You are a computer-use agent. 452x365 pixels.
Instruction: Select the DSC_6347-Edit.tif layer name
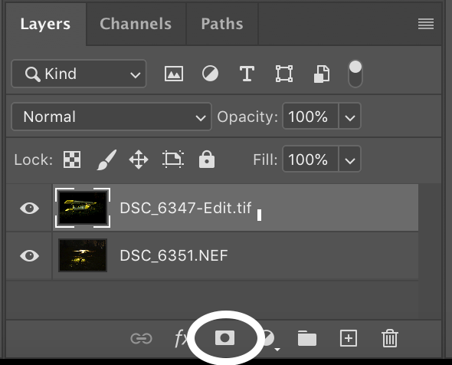point(185,208)
